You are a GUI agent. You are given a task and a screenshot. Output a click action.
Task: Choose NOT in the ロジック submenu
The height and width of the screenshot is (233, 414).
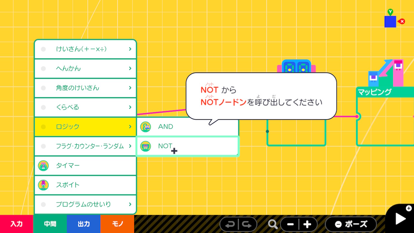pos(188,146)
